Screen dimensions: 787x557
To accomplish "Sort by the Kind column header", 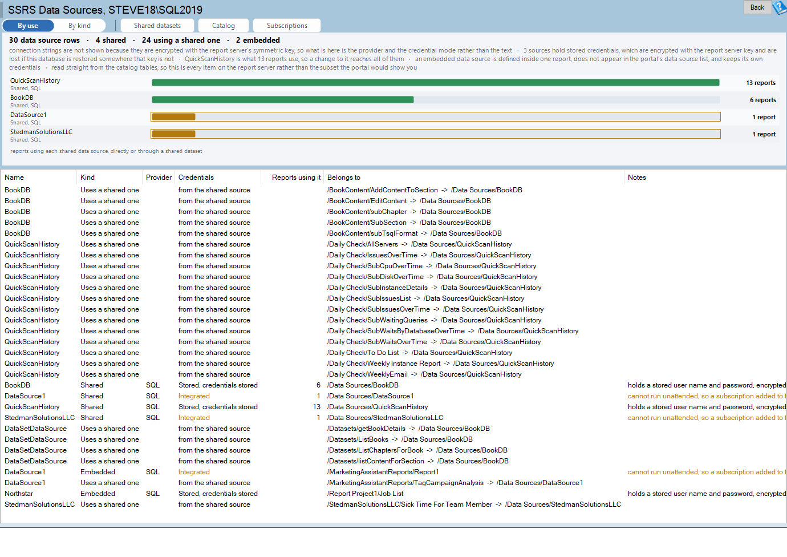I will click(109, 177).
